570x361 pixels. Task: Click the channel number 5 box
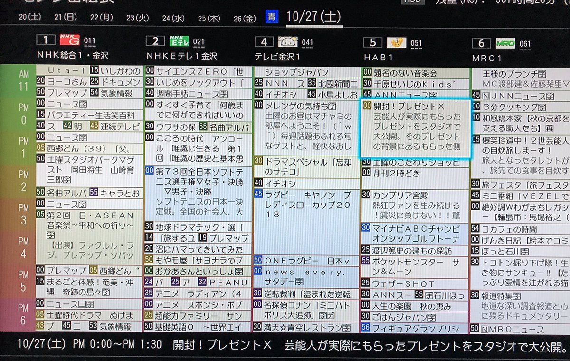[x=373, y=42]
